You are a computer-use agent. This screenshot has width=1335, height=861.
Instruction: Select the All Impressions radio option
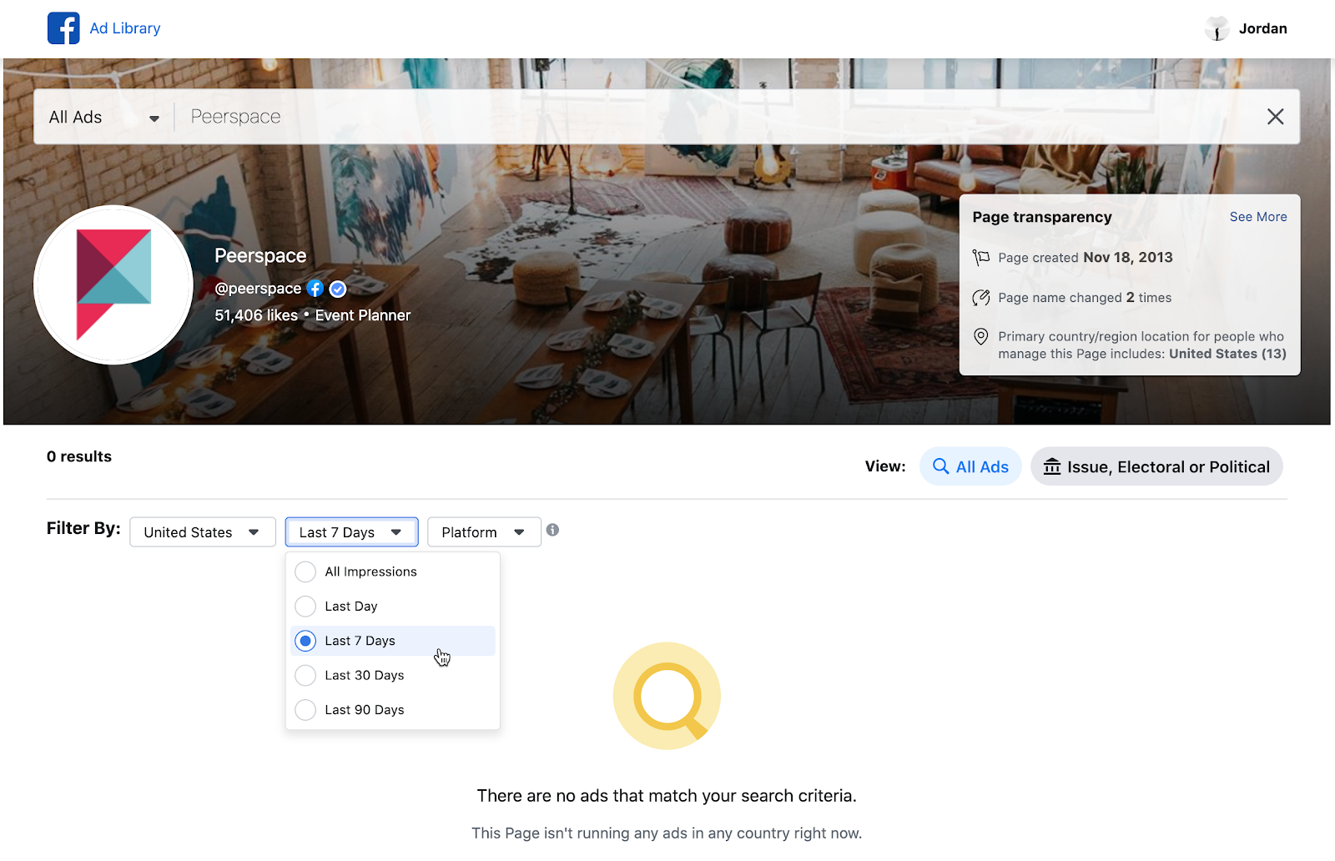coord(305,571)
